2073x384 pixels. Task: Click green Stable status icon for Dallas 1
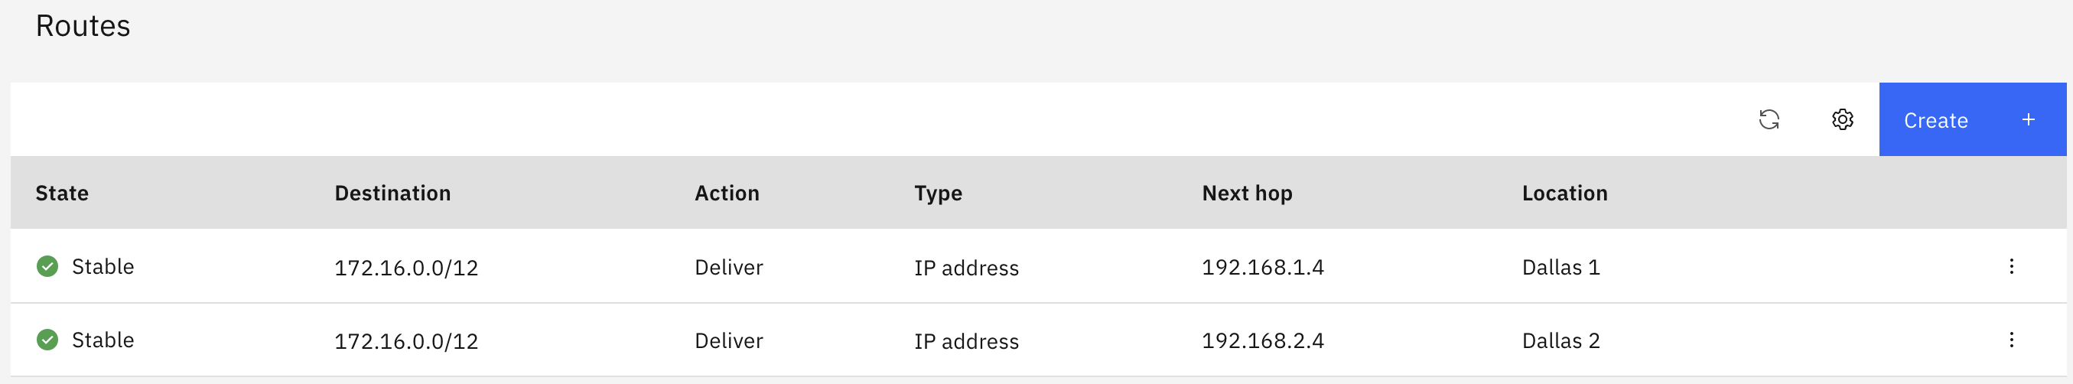(47, 266)
